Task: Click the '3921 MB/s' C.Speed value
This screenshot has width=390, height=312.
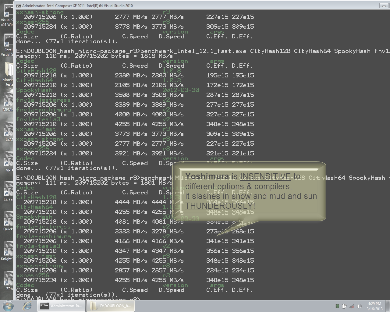Action: pyautogui.click(x=131, y=153)
